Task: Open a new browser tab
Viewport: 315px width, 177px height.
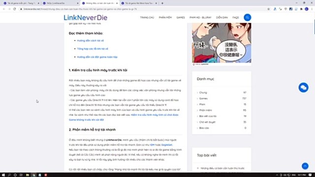Action: [x=162, y=3]
